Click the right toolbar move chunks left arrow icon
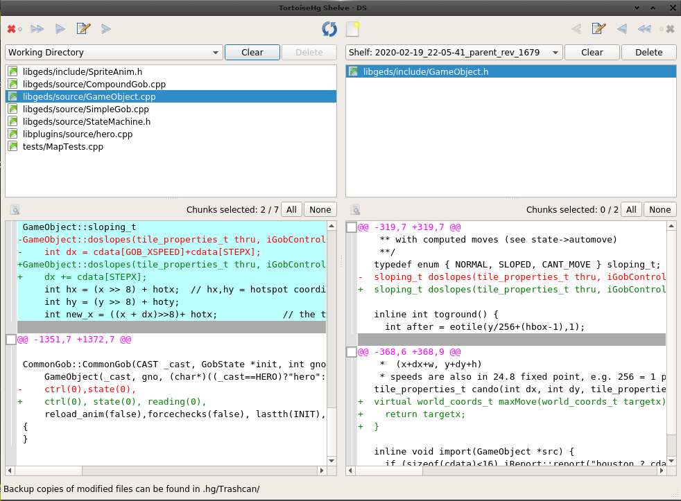The image size is (681, 501). (x=576, y=29)
